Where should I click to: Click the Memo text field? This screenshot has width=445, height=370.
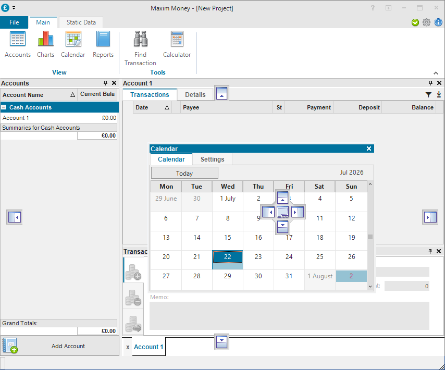click(289, 315)
